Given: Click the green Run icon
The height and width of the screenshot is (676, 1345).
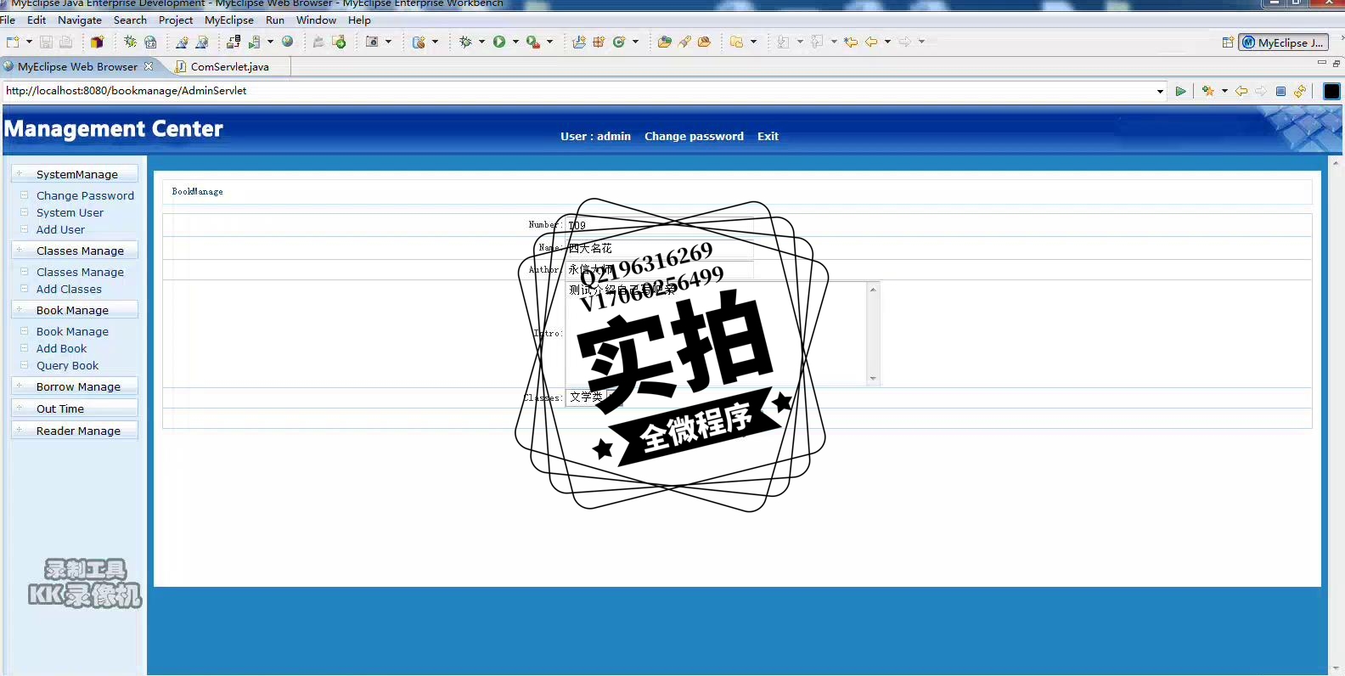Looking at the screenshot, I should 499,42.
